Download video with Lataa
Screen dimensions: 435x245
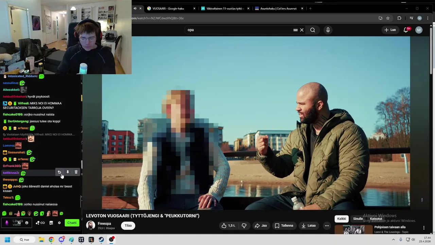coord(309,226)
